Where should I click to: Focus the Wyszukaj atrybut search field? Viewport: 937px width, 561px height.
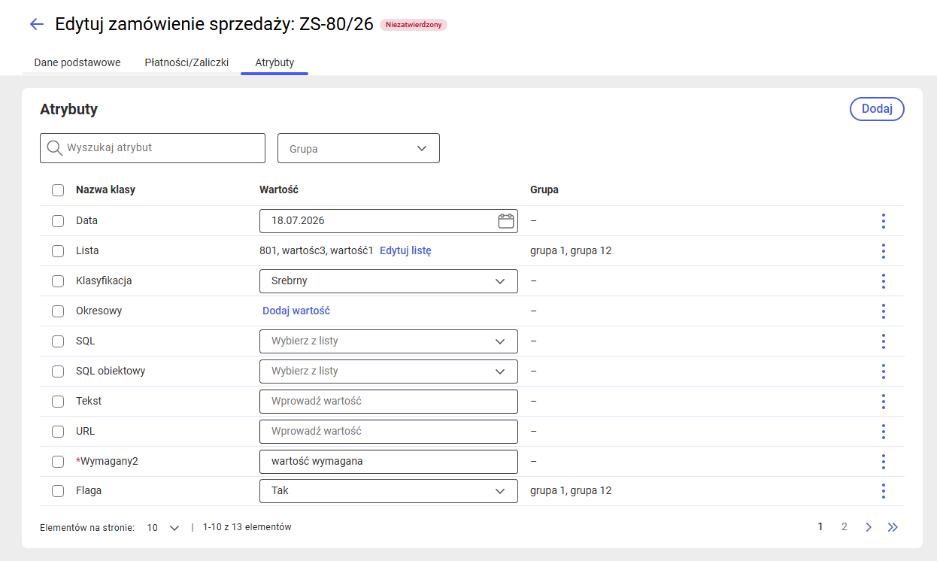(153, 148)
